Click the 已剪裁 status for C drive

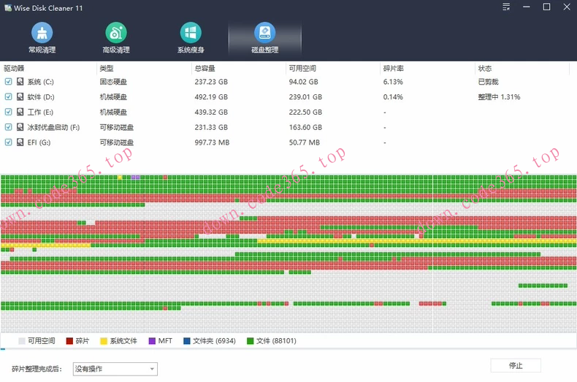(x=489, y=82)
